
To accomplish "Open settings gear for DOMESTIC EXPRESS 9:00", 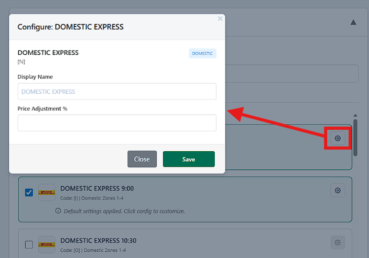I will click(338, 190).
